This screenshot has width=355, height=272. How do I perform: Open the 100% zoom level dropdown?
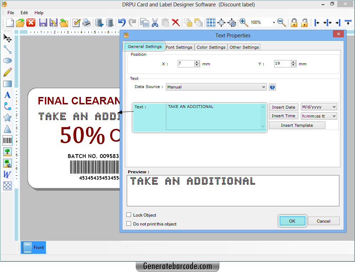[274, 22]
